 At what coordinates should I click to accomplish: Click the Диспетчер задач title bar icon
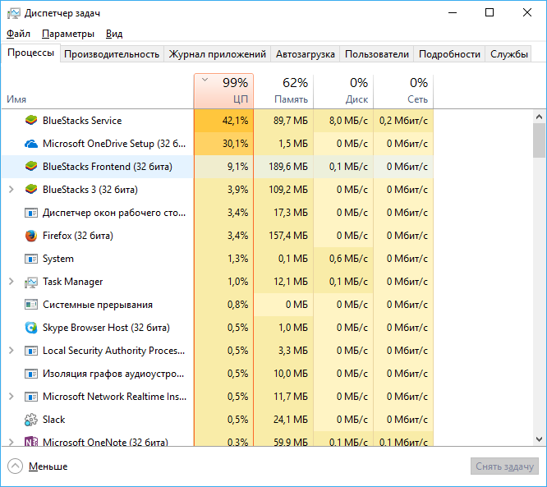tap(14, 13)
